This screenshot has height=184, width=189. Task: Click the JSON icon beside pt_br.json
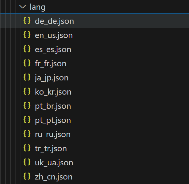click(x=27, y=106)
